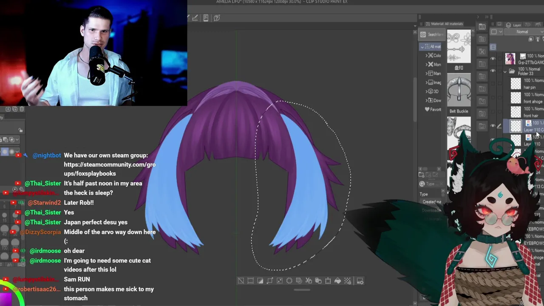
Task: Expand the Monochromatic pattern material folder
Action: tap(427, 65)
